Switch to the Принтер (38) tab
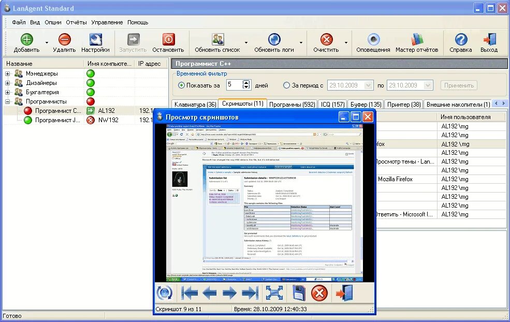The height and width of the screenshot is (322, 510). [x=404, y=105]
